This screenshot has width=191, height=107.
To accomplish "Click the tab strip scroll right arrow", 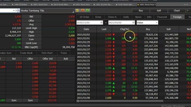I will click(187, 4).
